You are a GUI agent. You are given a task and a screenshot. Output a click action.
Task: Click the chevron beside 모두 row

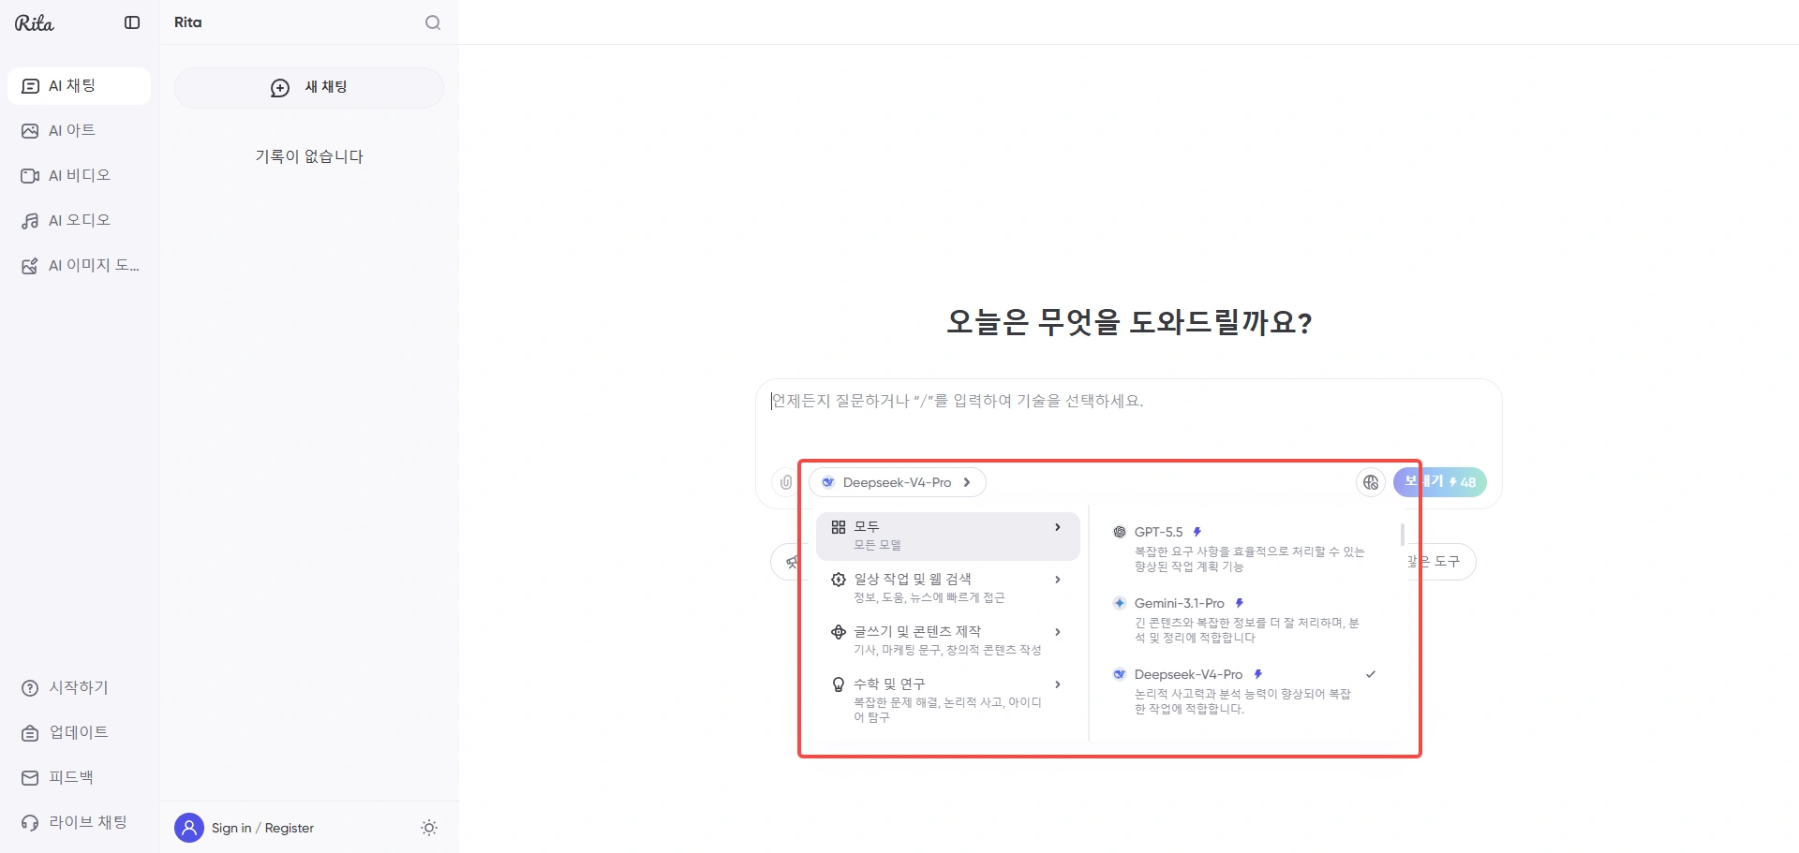point(1058,527)
